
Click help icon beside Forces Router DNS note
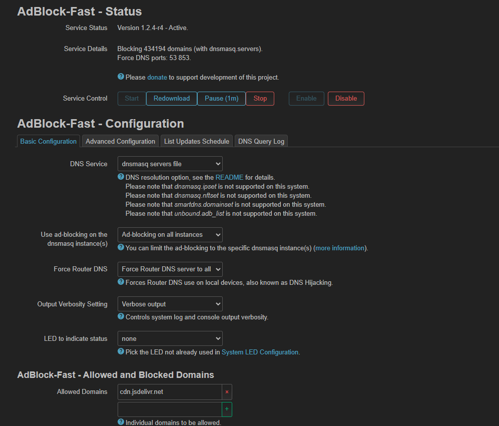coord(121,282)
